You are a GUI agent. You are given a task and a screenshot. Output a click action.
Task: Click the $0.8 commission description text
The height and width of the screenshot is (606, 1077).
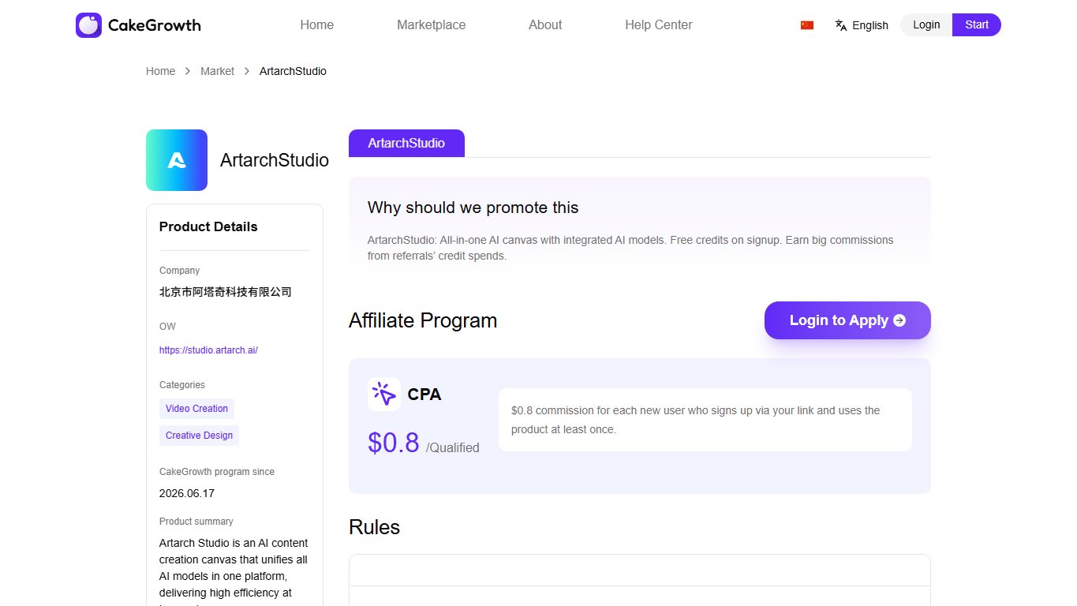[x=695, y=420]
